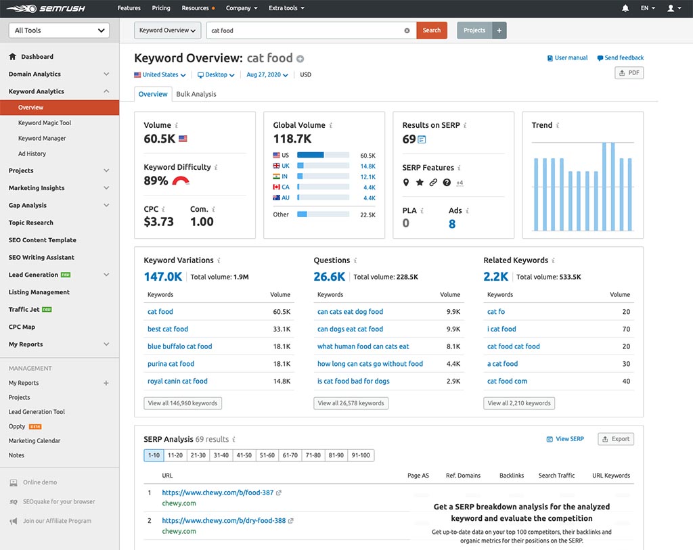Click the Volume info icon
This screenshot has width=693, height=550.
pyautogui.click(x=177, y=125)
